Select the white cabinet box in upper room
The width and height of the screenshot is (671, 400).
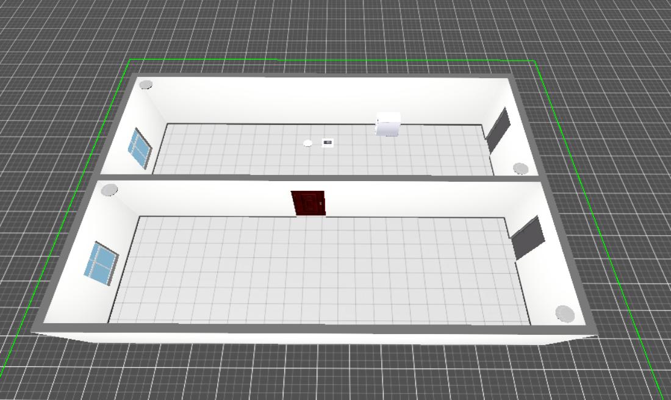(x=388, y=124)
